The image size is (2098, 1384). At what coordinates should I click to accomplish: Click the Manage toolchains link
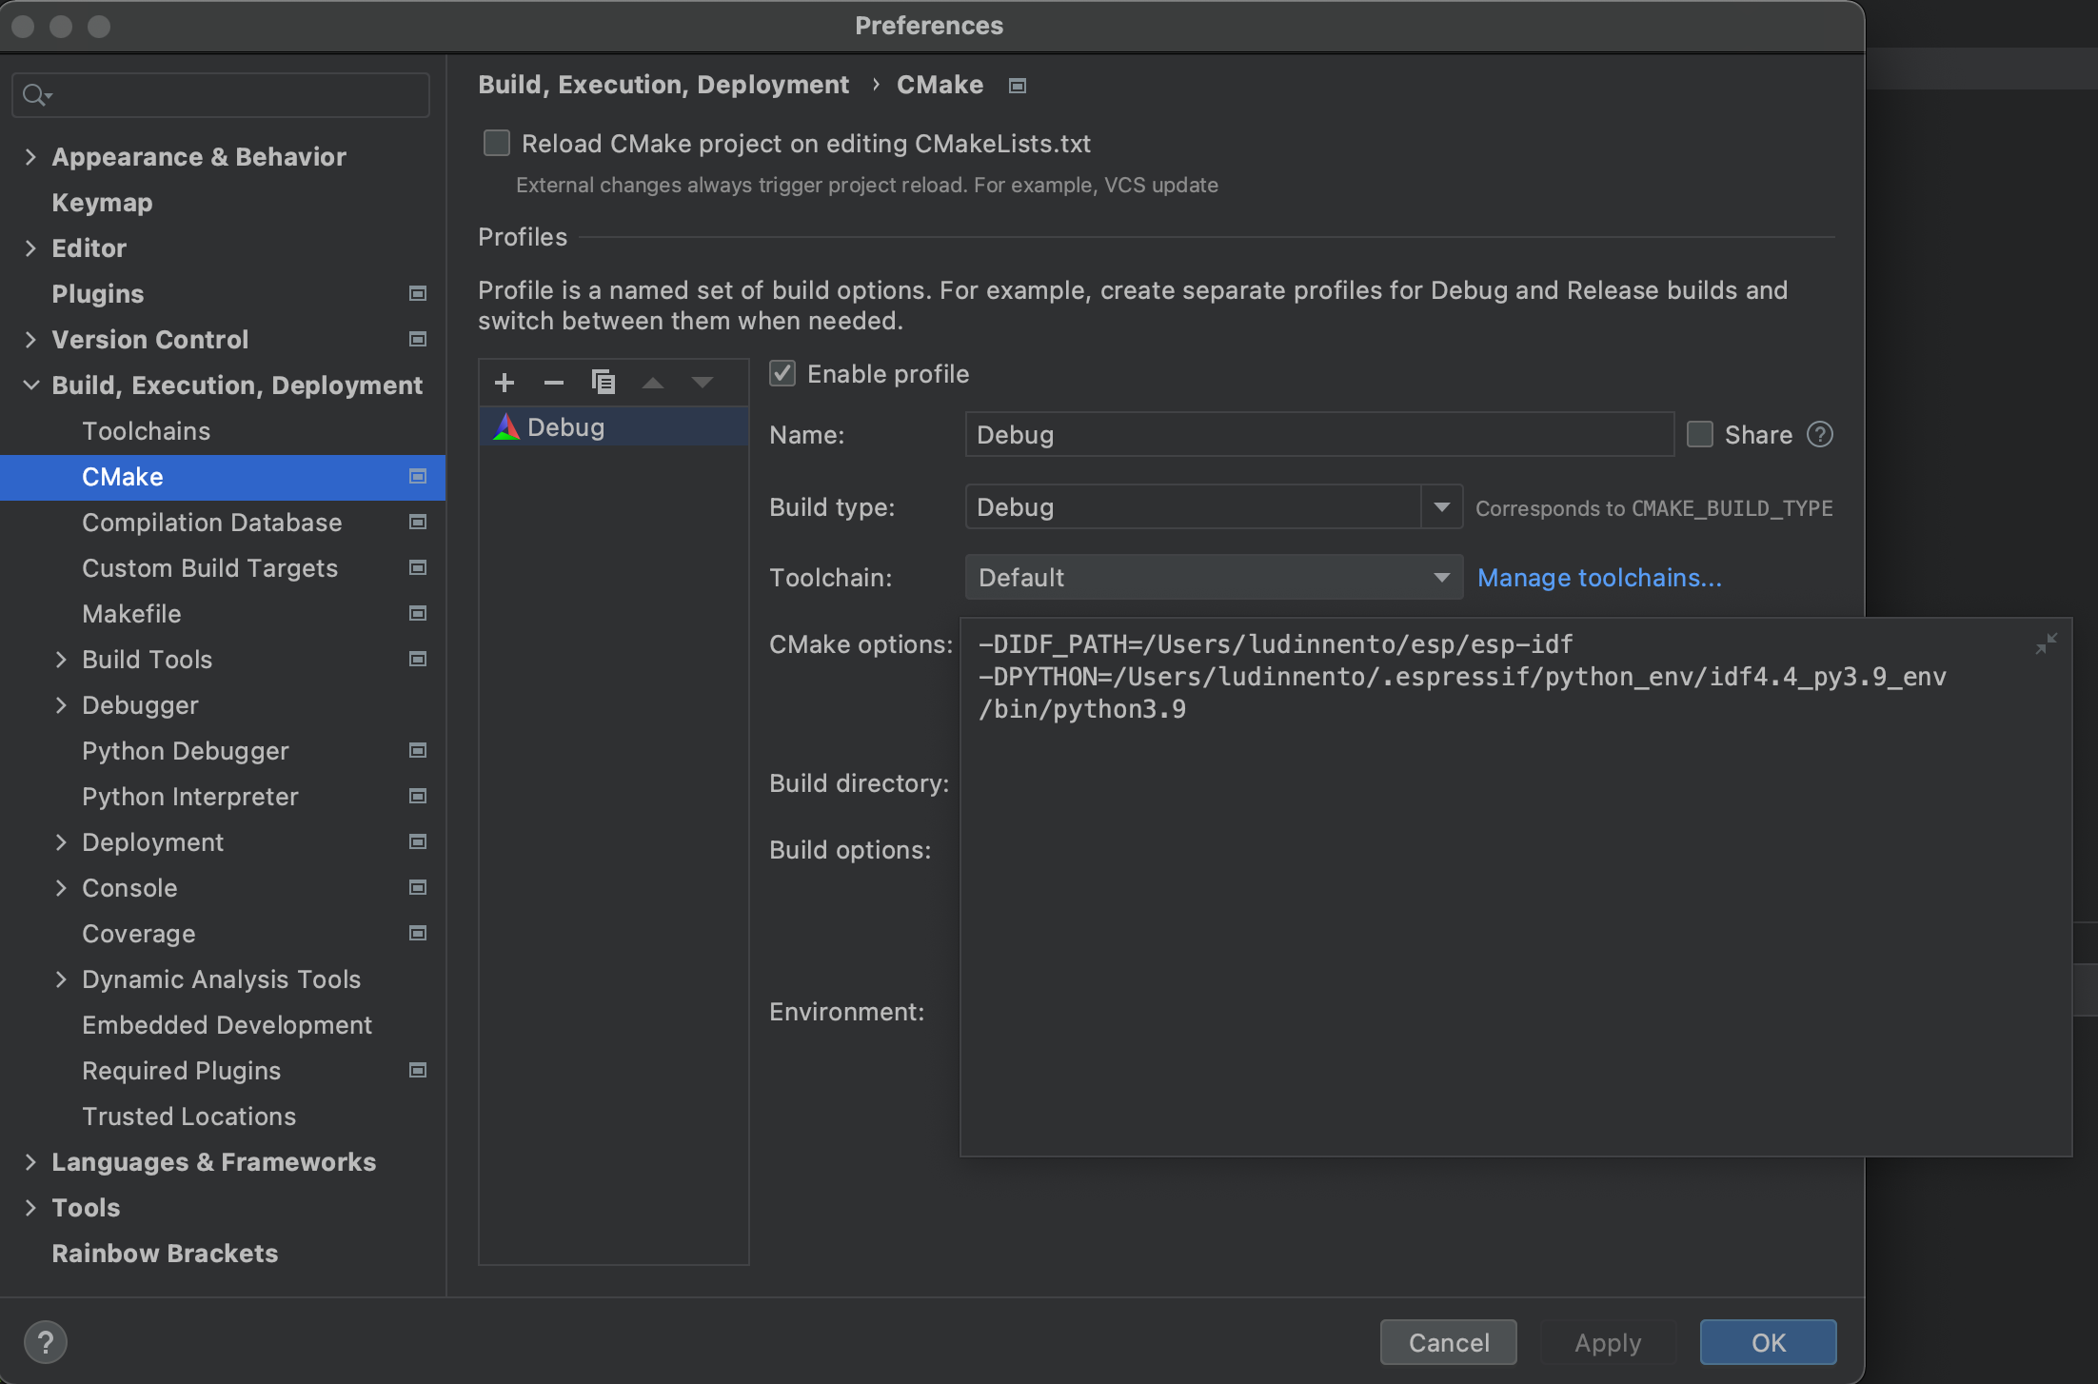click(1599, 578)
